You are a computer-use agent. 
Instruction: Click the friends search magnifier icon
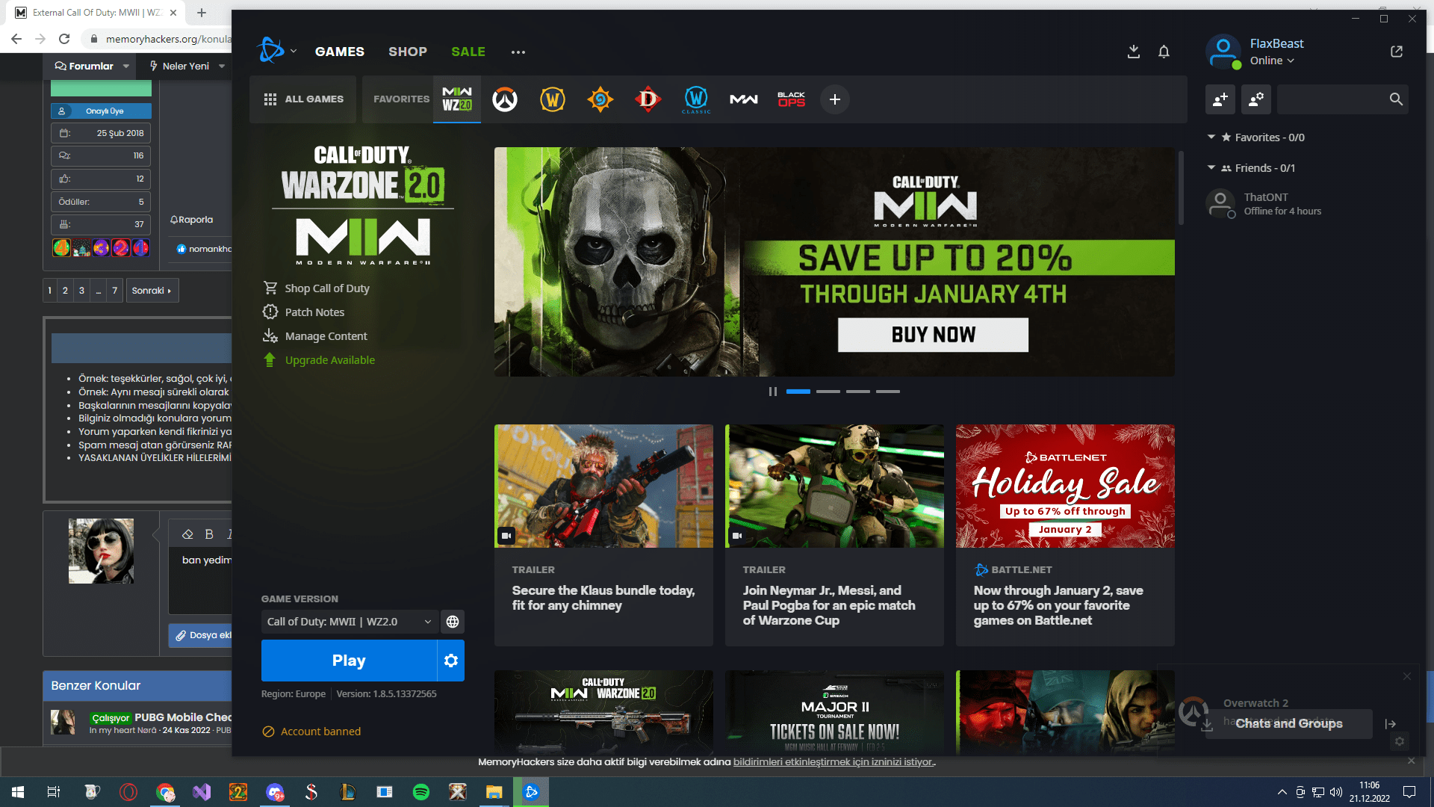point(1395,99)
